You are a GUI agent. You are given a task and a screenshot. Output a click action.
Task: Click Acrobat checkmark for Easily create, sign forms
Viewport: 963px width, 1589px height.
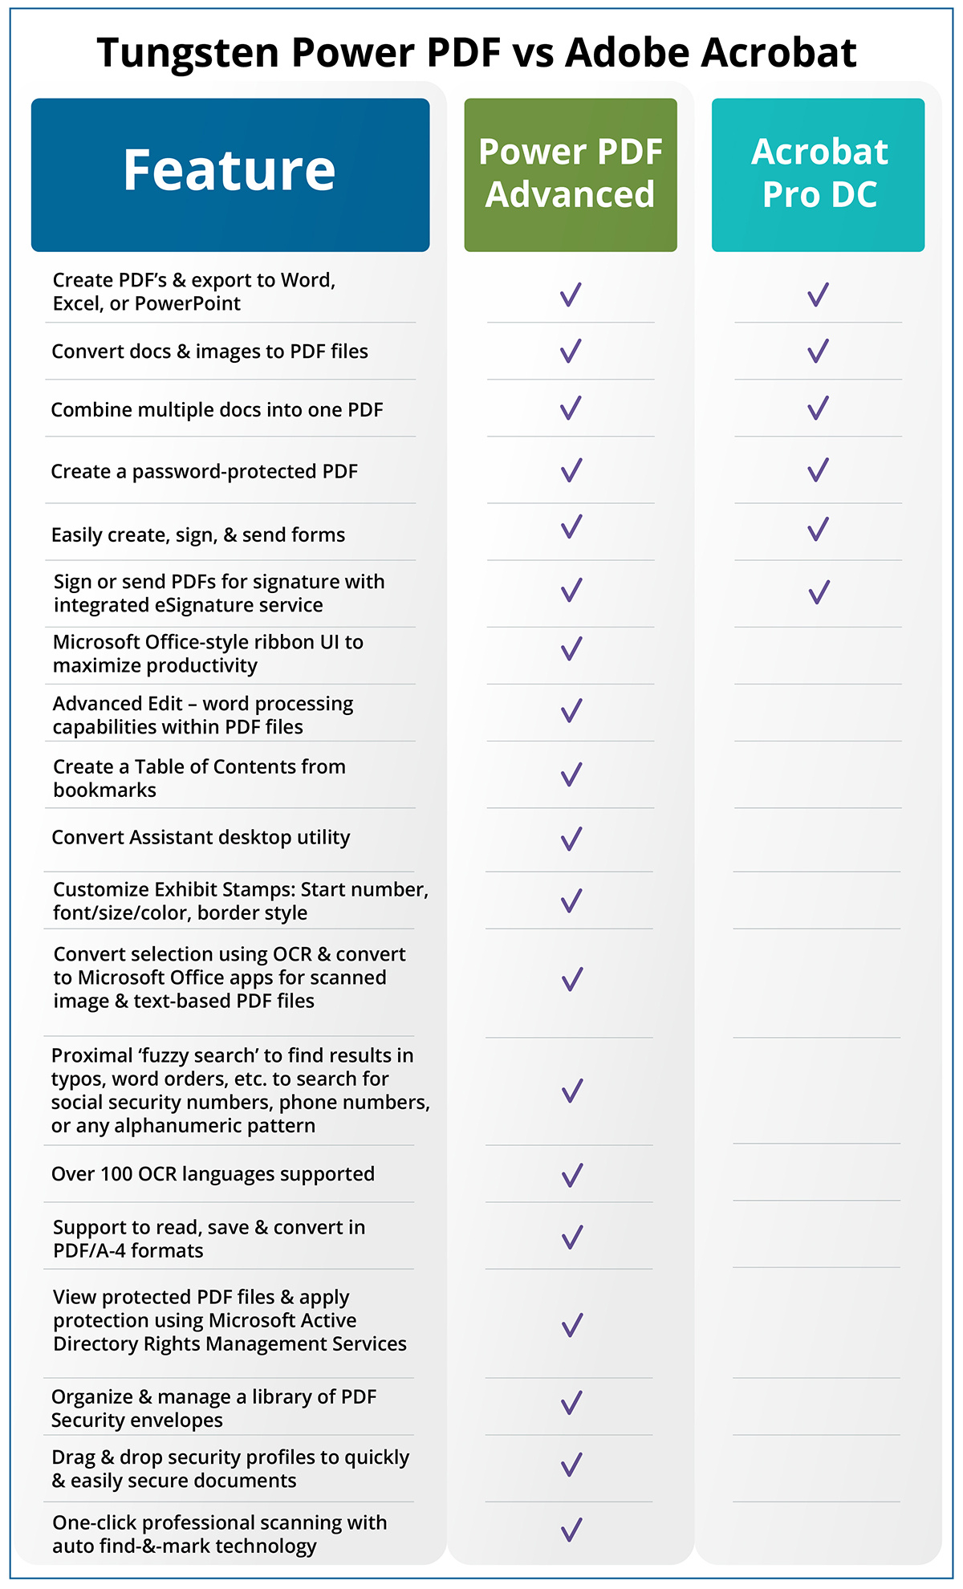[x=819, y=529]
